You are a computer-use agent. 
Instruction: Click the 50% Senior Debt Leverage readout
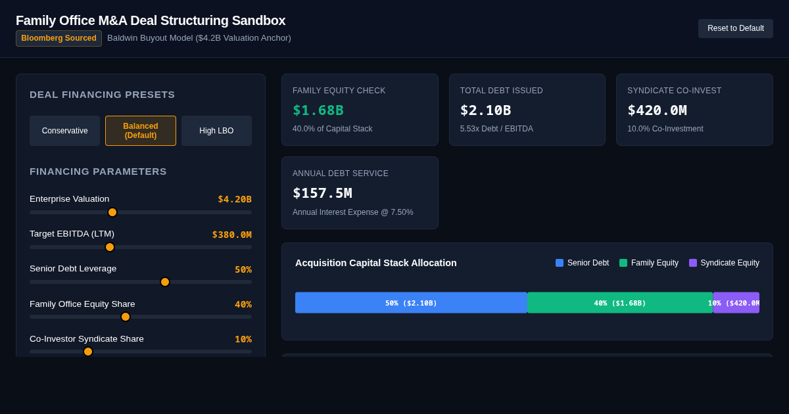click(243, 269)
